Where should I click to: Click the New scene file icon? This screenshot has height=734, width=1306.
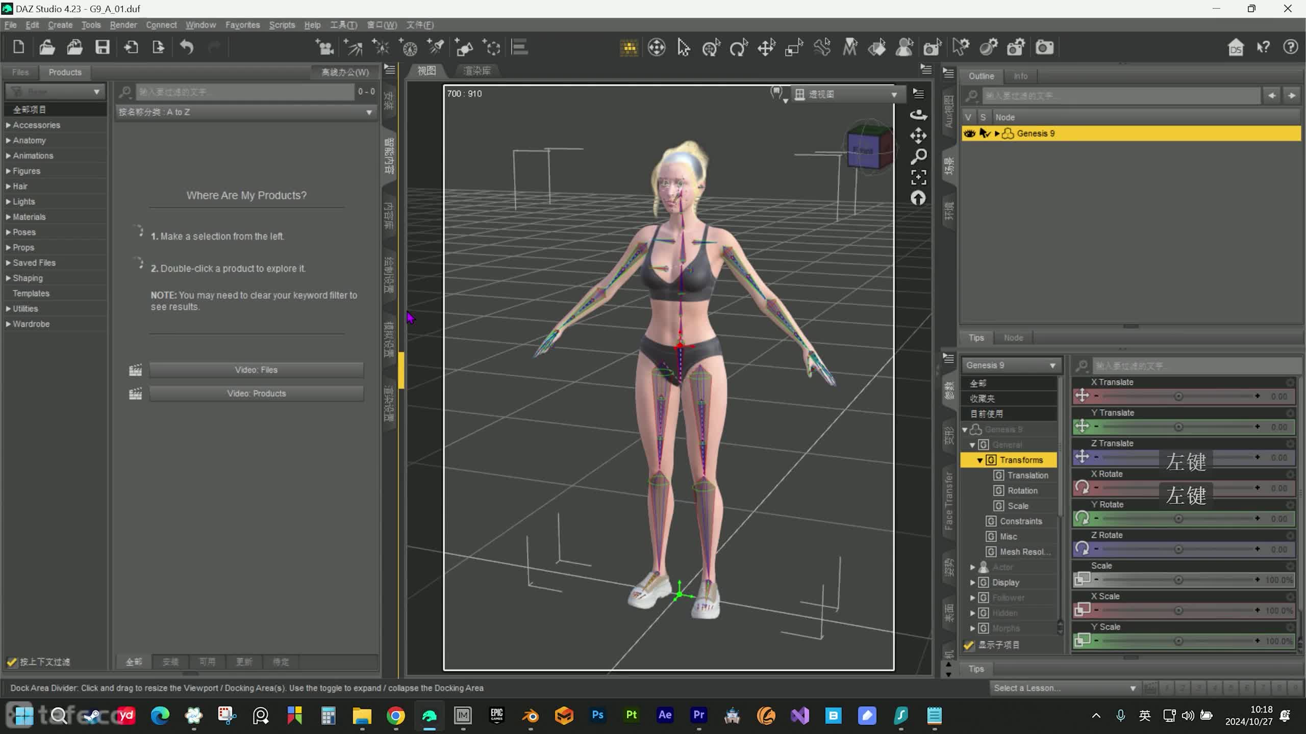[x=18, y=47]
